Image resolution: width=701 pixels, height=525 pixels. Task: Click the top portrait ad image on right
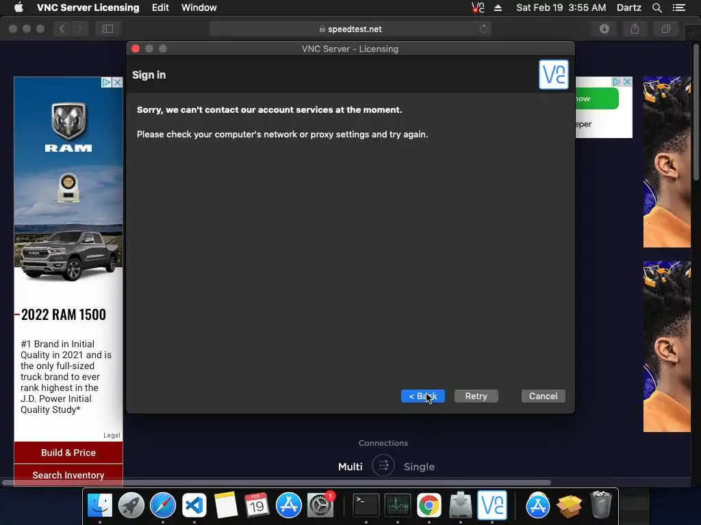(667, 161)
